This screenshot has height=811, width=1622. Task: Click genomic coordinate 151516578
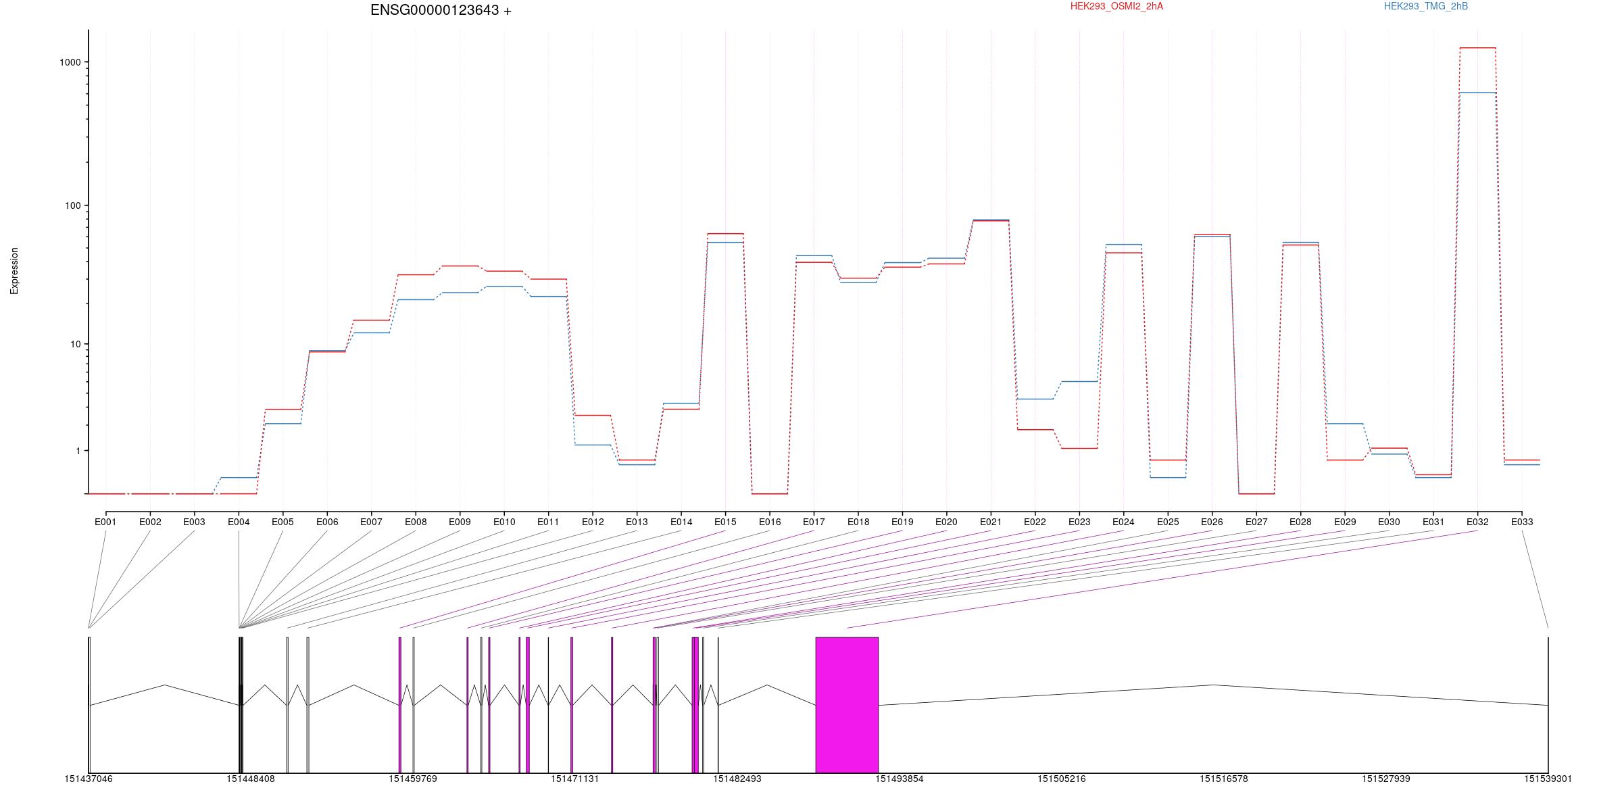click(1224, 779)
